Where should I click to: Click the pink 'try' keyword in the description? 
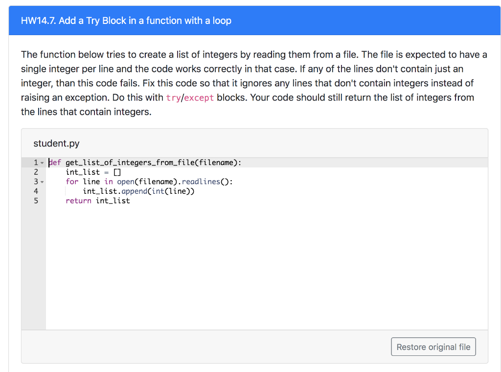[173, 98]
